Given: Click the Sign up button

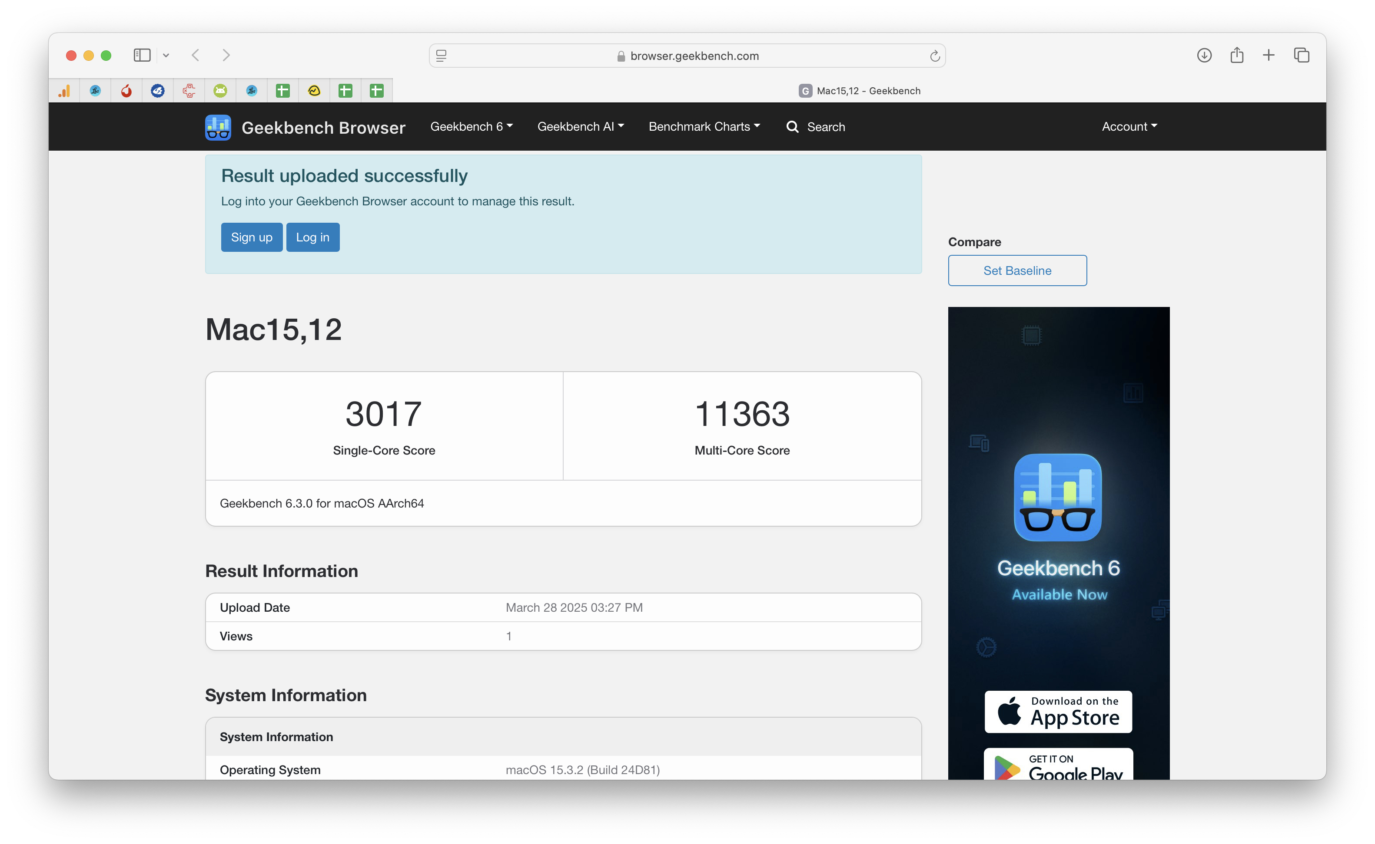Looking at the screenshot, I should coord(252,237).
